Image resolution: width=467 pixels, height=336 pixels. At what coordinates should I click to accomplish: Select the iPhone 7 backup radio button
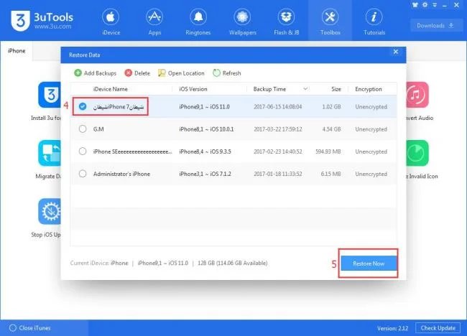tap(83, 106)
